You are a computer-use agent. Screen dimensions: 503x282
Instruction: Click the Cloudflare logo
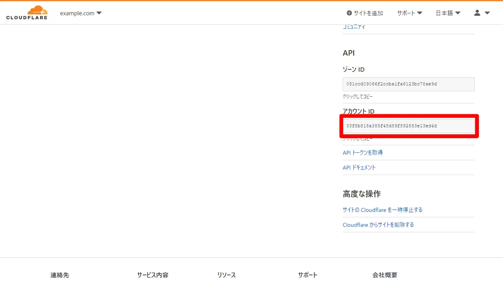27,13
